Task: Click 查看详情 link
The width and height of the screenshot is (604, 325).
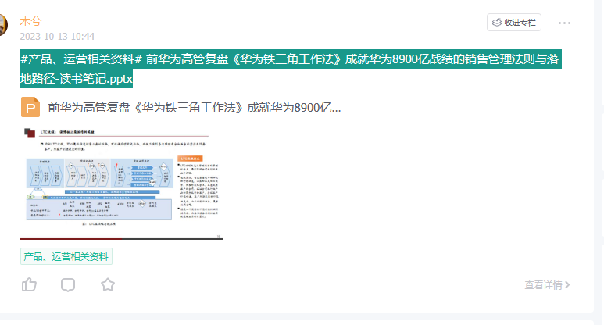Action: 547,285
